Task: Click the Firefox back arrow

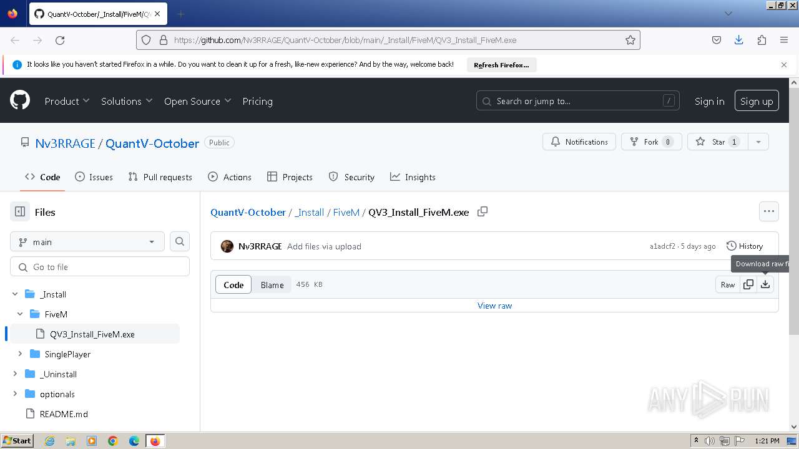Action: (x=15, y=40)
